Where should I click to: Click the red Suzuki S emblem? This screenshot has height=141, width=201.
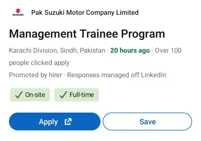pyautogui.click(x=18, y=11)
